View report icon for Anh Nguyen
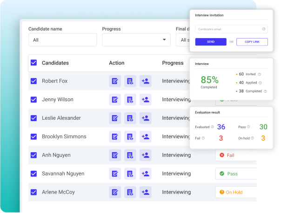Screen dimensions: 281x213 (130, 155)
